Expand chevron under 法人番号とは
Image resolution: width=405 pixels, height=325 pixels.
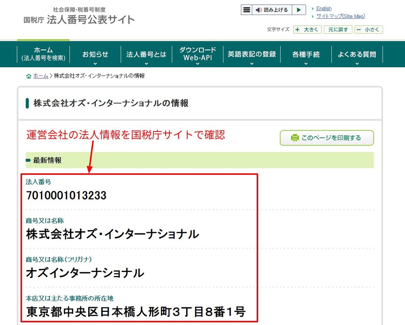[146, 64]
